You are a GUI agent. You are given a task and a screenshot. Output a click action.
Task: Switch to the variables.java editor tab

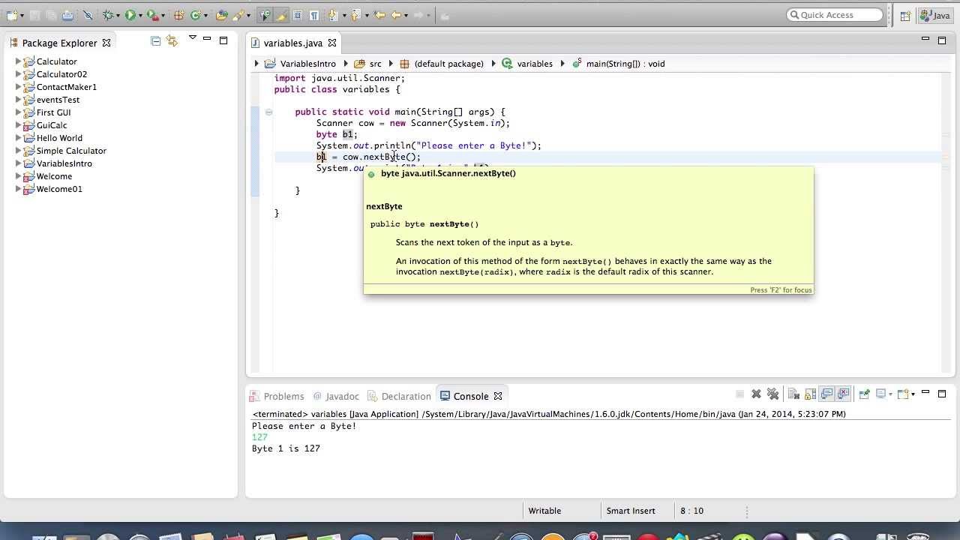pyautogui.click(x=293, y=43)
